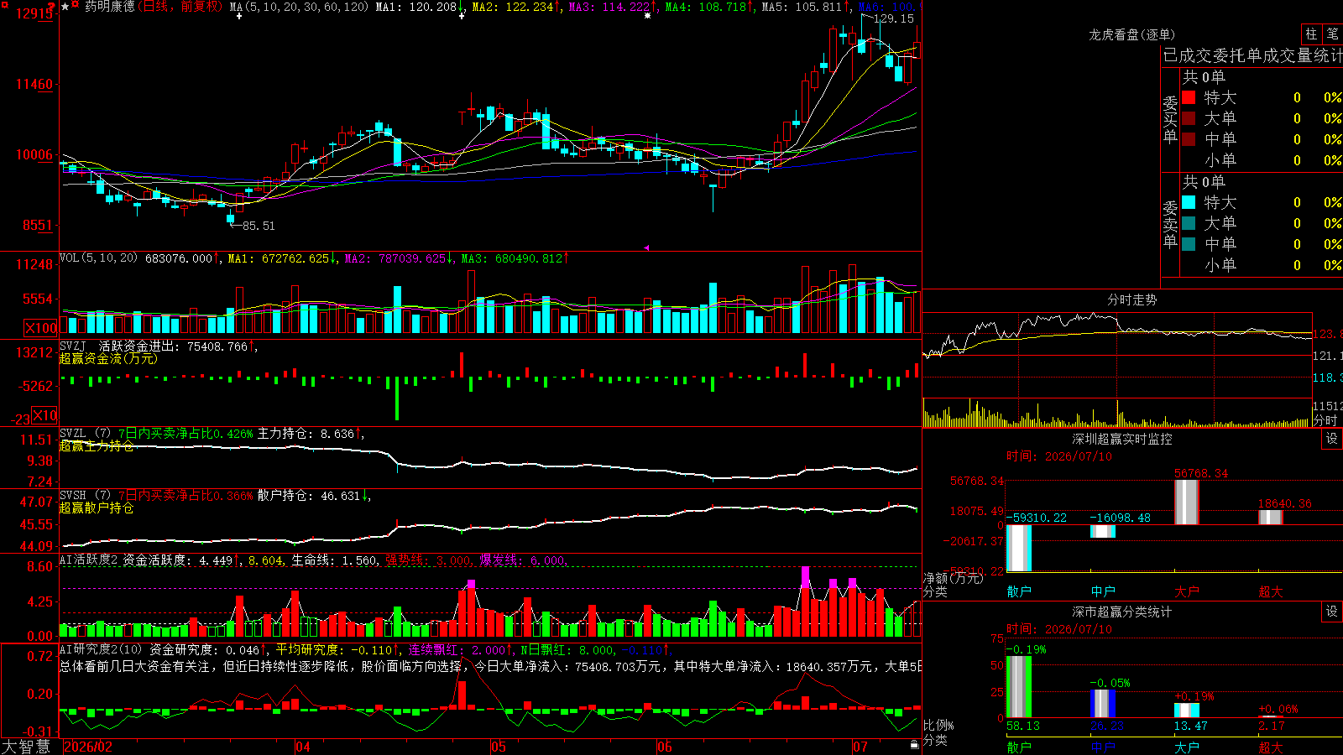Click the 超赢散户持仓 yellow label
Viewport: 1343px width, 755px height.
[x=97, y=508]
